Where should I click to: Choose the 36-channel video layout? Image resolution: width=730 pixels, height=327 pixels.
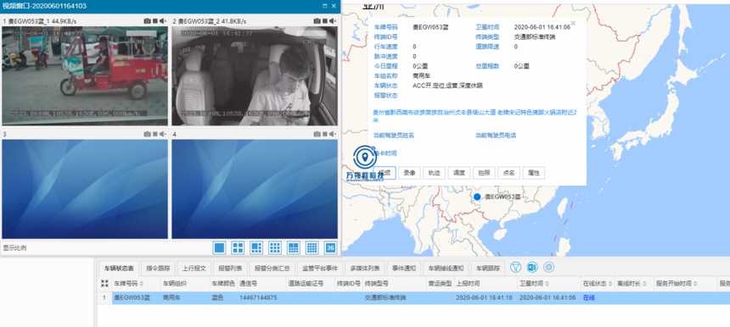pos(330,247)
